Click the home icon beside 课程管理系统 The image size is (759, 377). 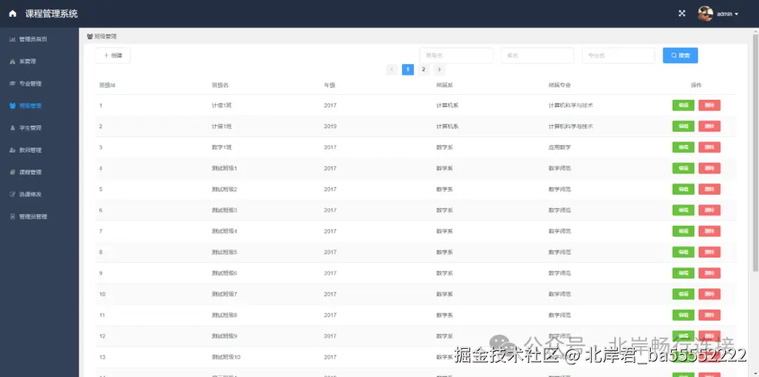[x=13, y=13]
